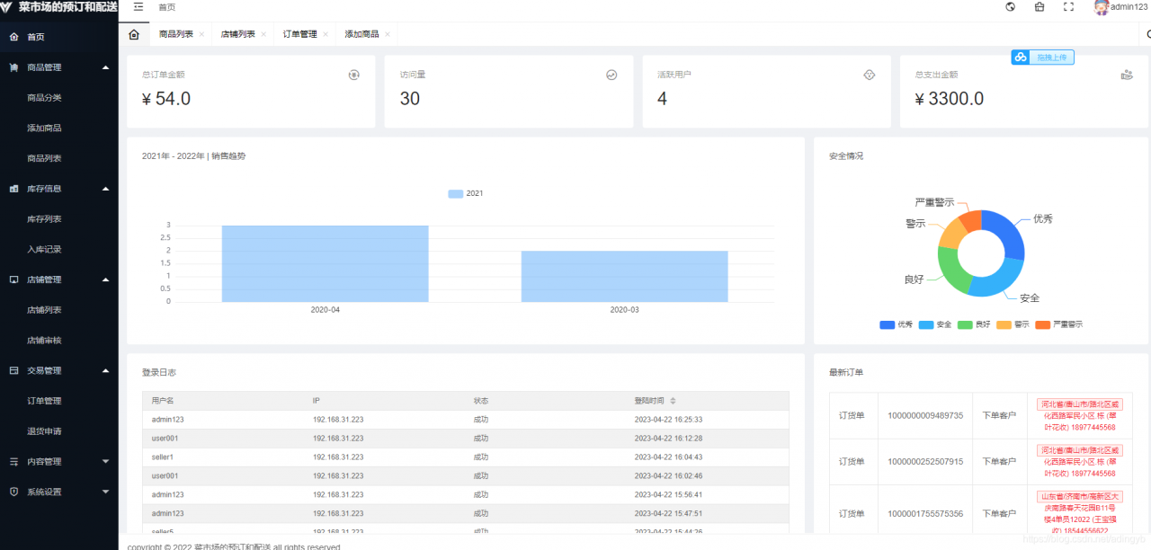Click the icon on 访问量 card
This screenshot has width=1151, height=550.
tap(611, 75)
